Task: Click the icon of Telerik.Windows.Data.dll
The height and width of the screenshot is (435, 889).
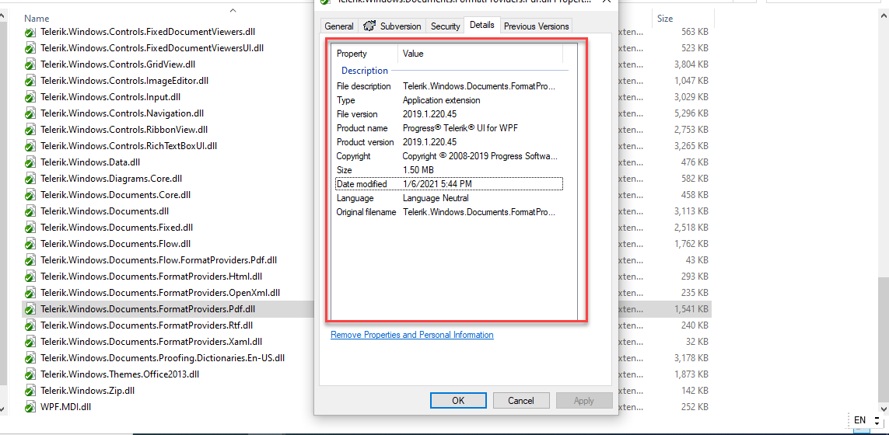Action: click(x=30, y=162)
